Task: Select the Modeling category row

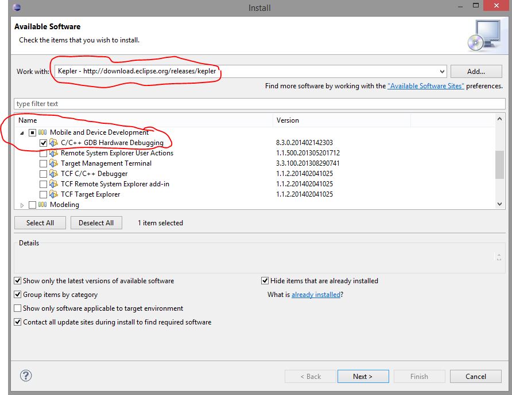Action: pos(255,205)
